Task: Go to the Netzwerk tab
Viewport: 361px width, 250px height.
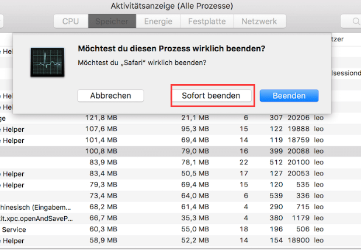Action: point(260,22)
